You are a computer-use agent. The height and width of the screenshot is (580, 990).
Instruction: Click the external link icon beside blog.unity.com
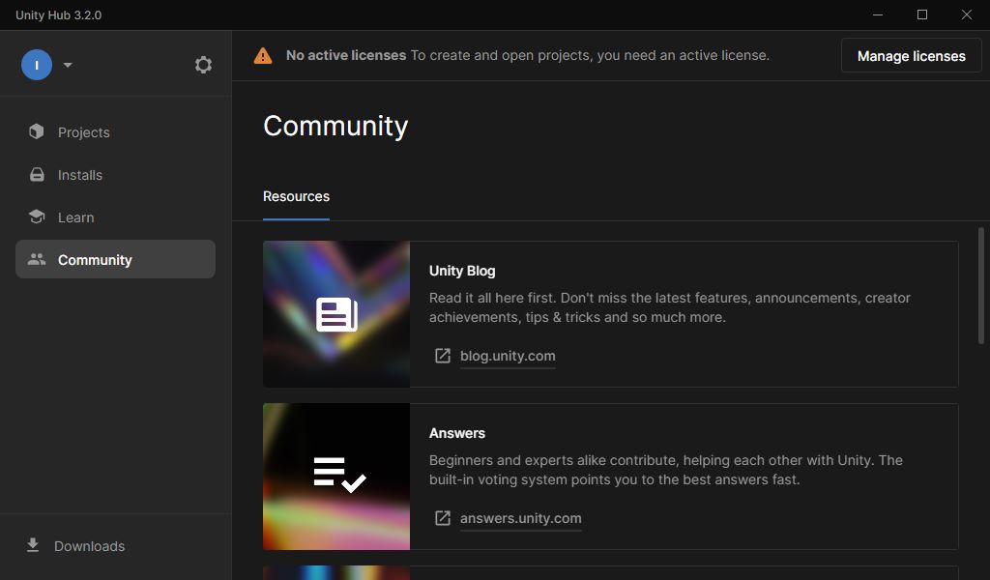coord(443,356)
